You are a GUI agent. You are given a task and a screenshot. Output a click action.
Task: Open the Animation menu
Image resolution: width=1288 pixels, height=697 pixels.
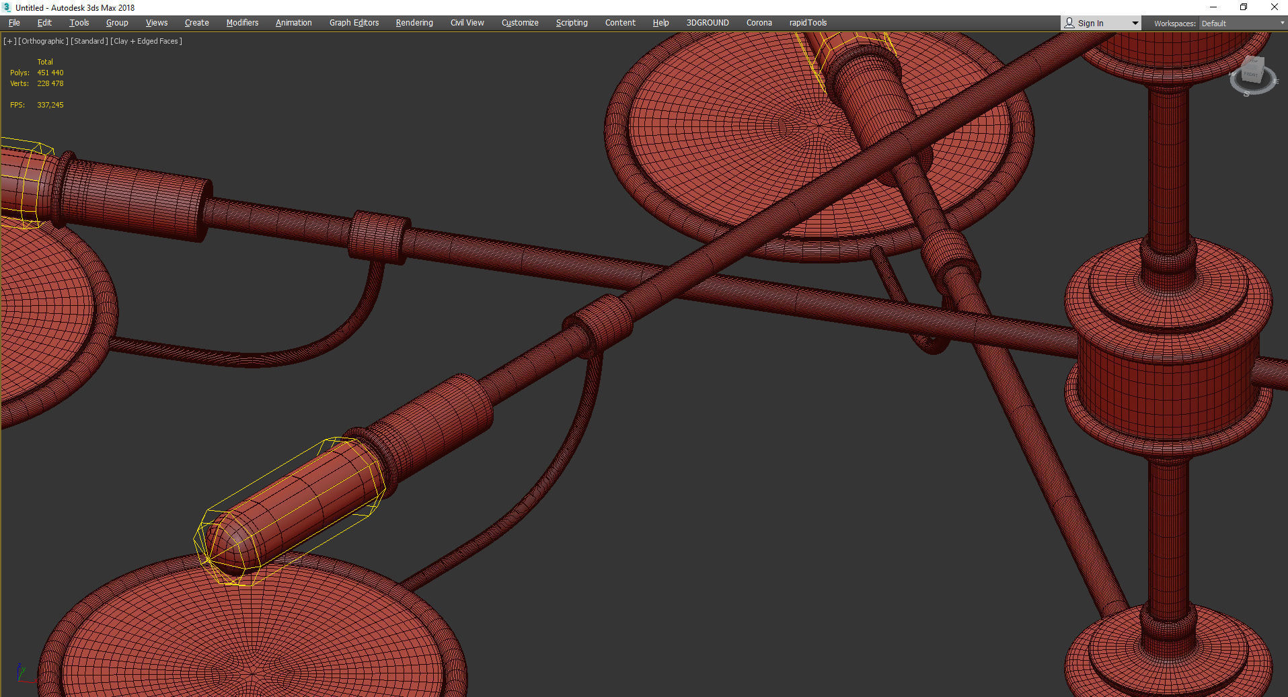tap(293, 23)
